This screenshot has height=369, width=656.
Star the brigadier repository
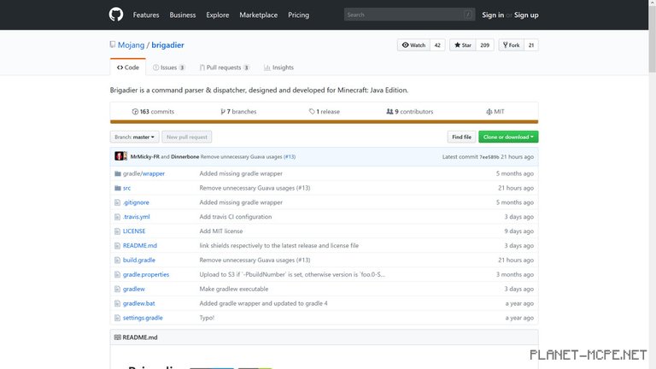click(x=464, y=45)
